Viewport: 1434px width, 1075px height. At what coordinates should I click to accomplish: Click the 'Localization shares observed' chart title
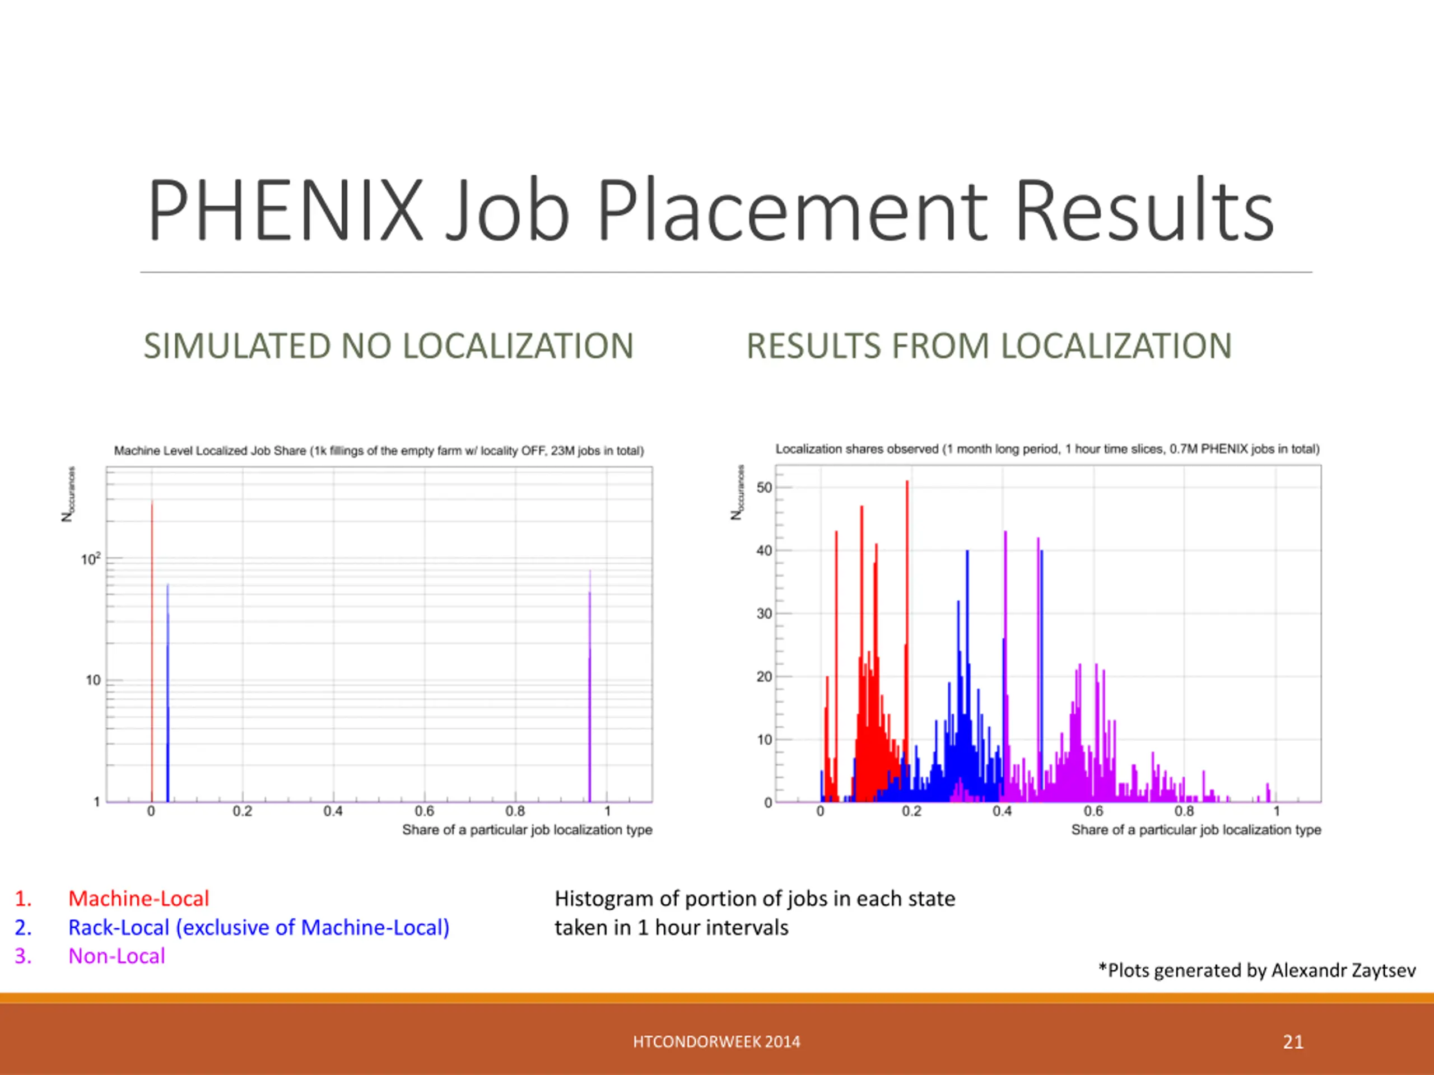(1047, 449)
